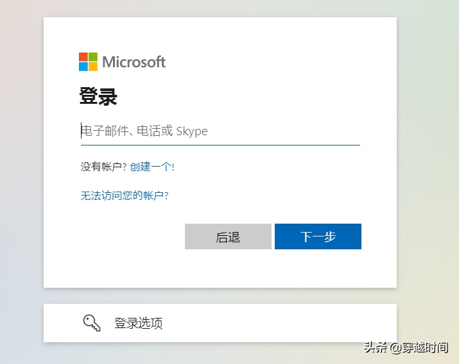Open the 创建一个! account creation link
Screen dimensions: 459x364
point(152,167)
